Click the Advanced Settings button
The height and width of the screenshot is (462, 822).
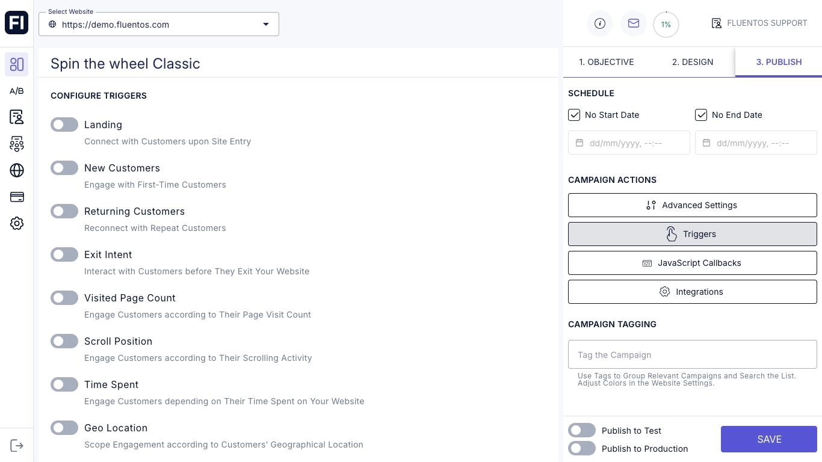(692, 205)
